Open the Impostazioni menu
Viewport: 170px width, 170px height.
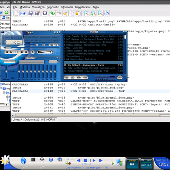[x=82, y=7]
